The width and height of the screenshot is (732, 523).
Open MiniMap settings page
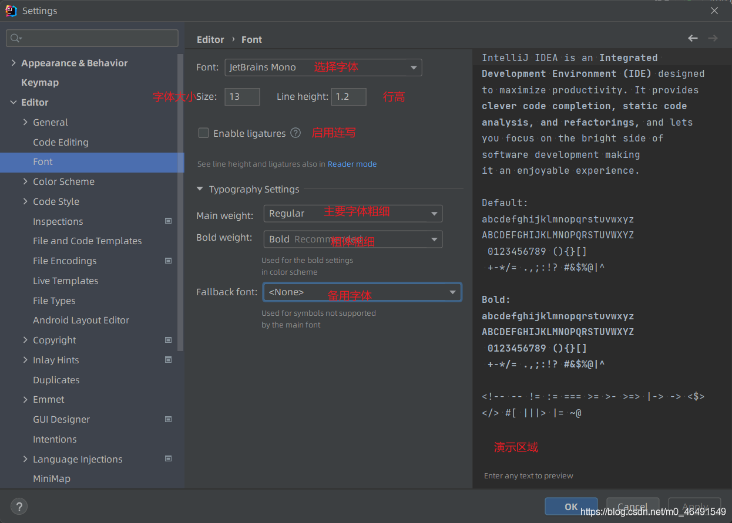click(52, 479)
